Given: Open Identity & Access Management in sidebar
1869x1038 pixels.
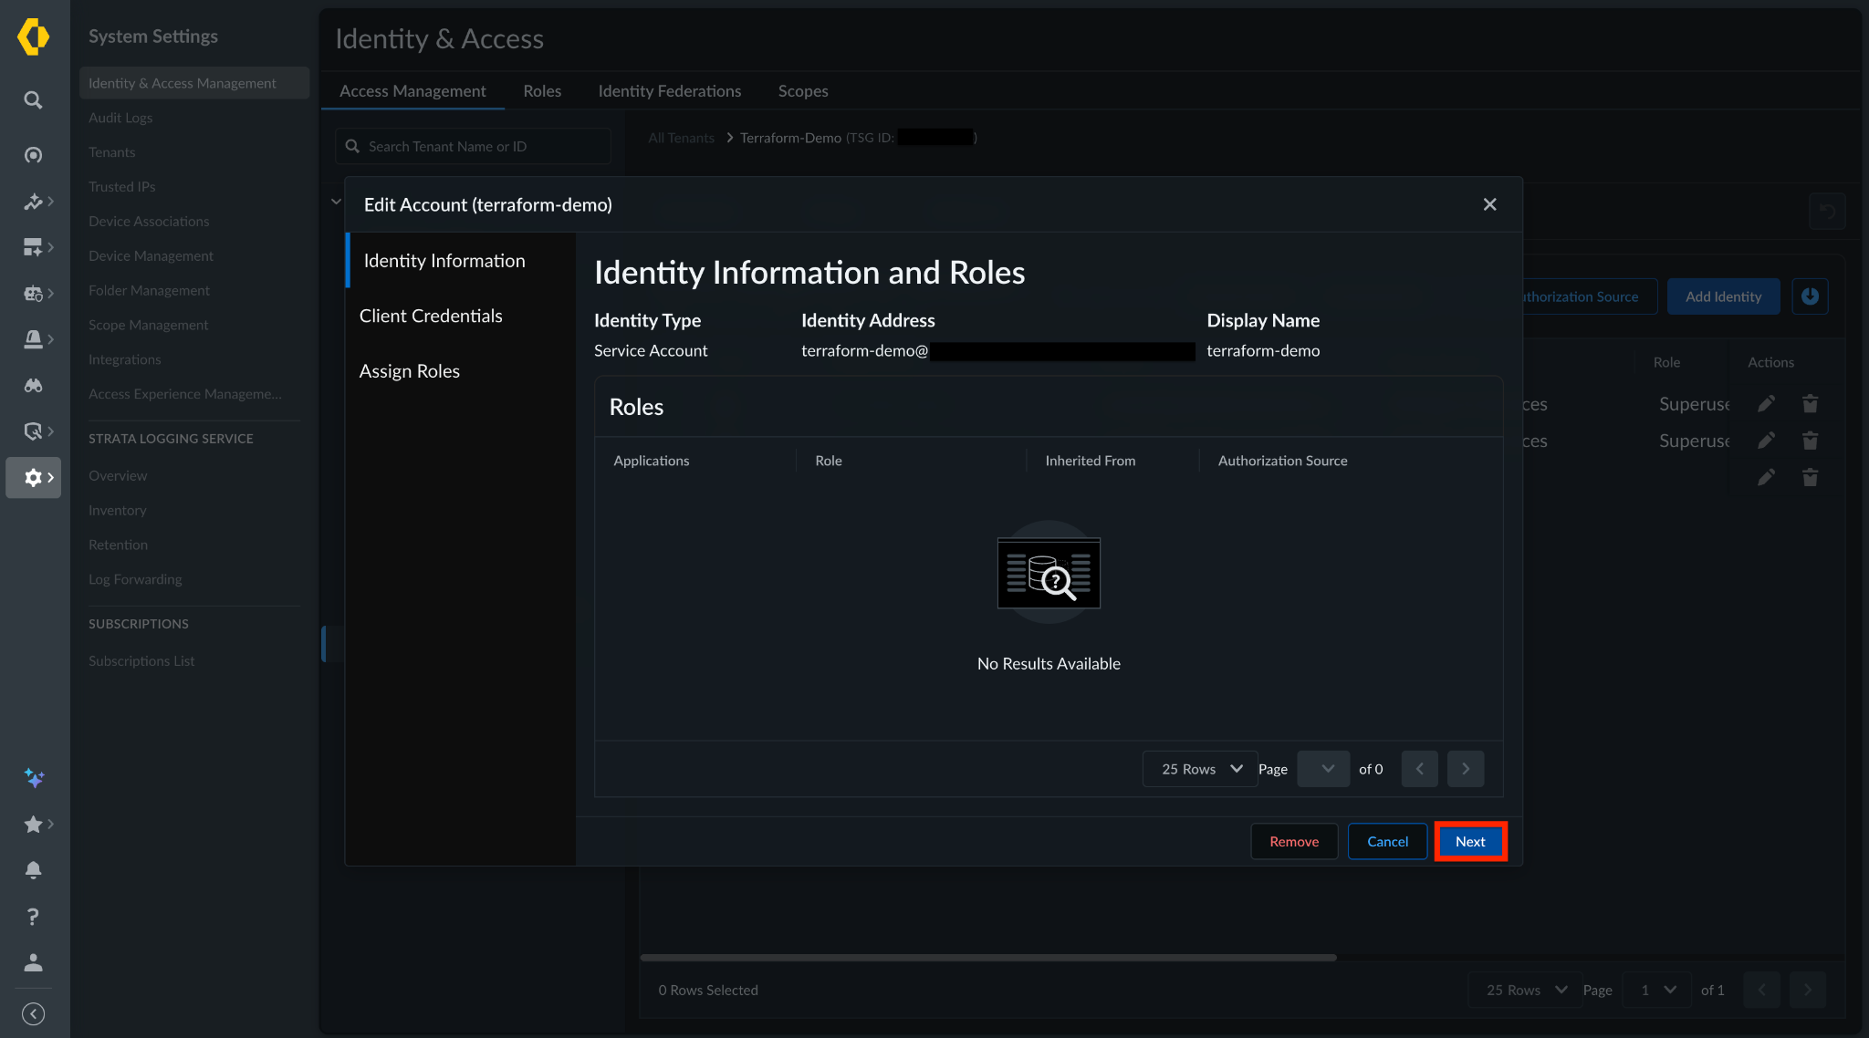Looking at the screenshot, I should (x=194, y=83).
